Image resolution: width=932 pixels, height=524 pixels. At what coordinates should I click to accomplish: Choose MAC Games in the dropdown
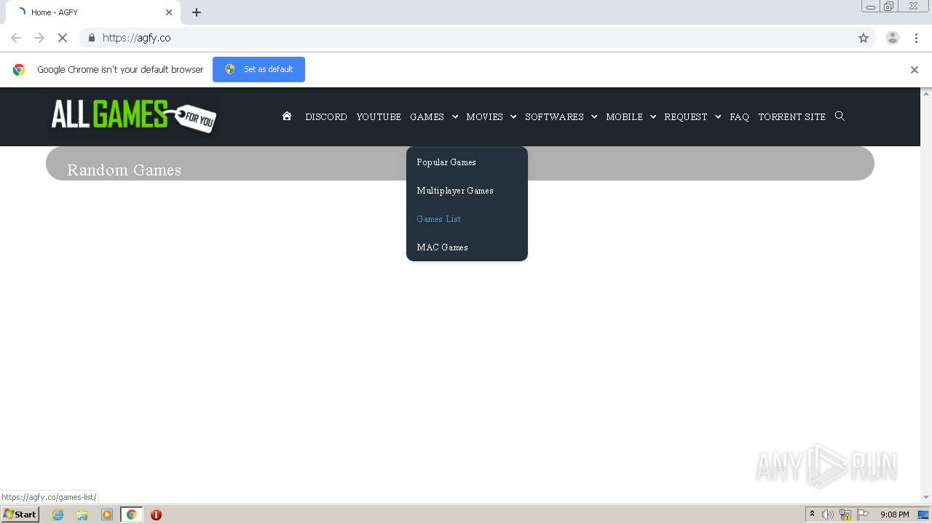pos(442,247)
